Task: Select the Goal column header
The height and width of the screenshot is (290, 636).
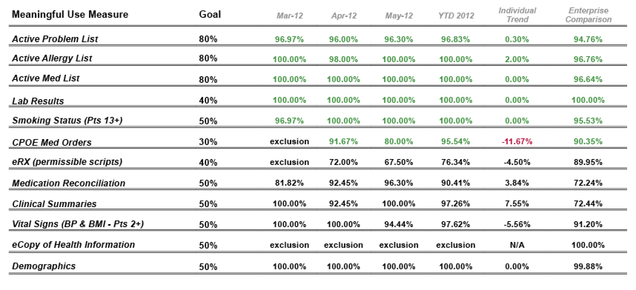Action: point(210,14)
